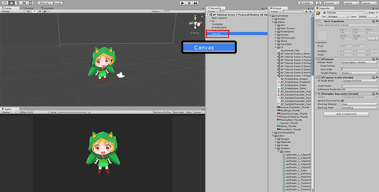Open Hierarchy Create dropdown
This screenshot has width=379, height=192.
(212, 11)
